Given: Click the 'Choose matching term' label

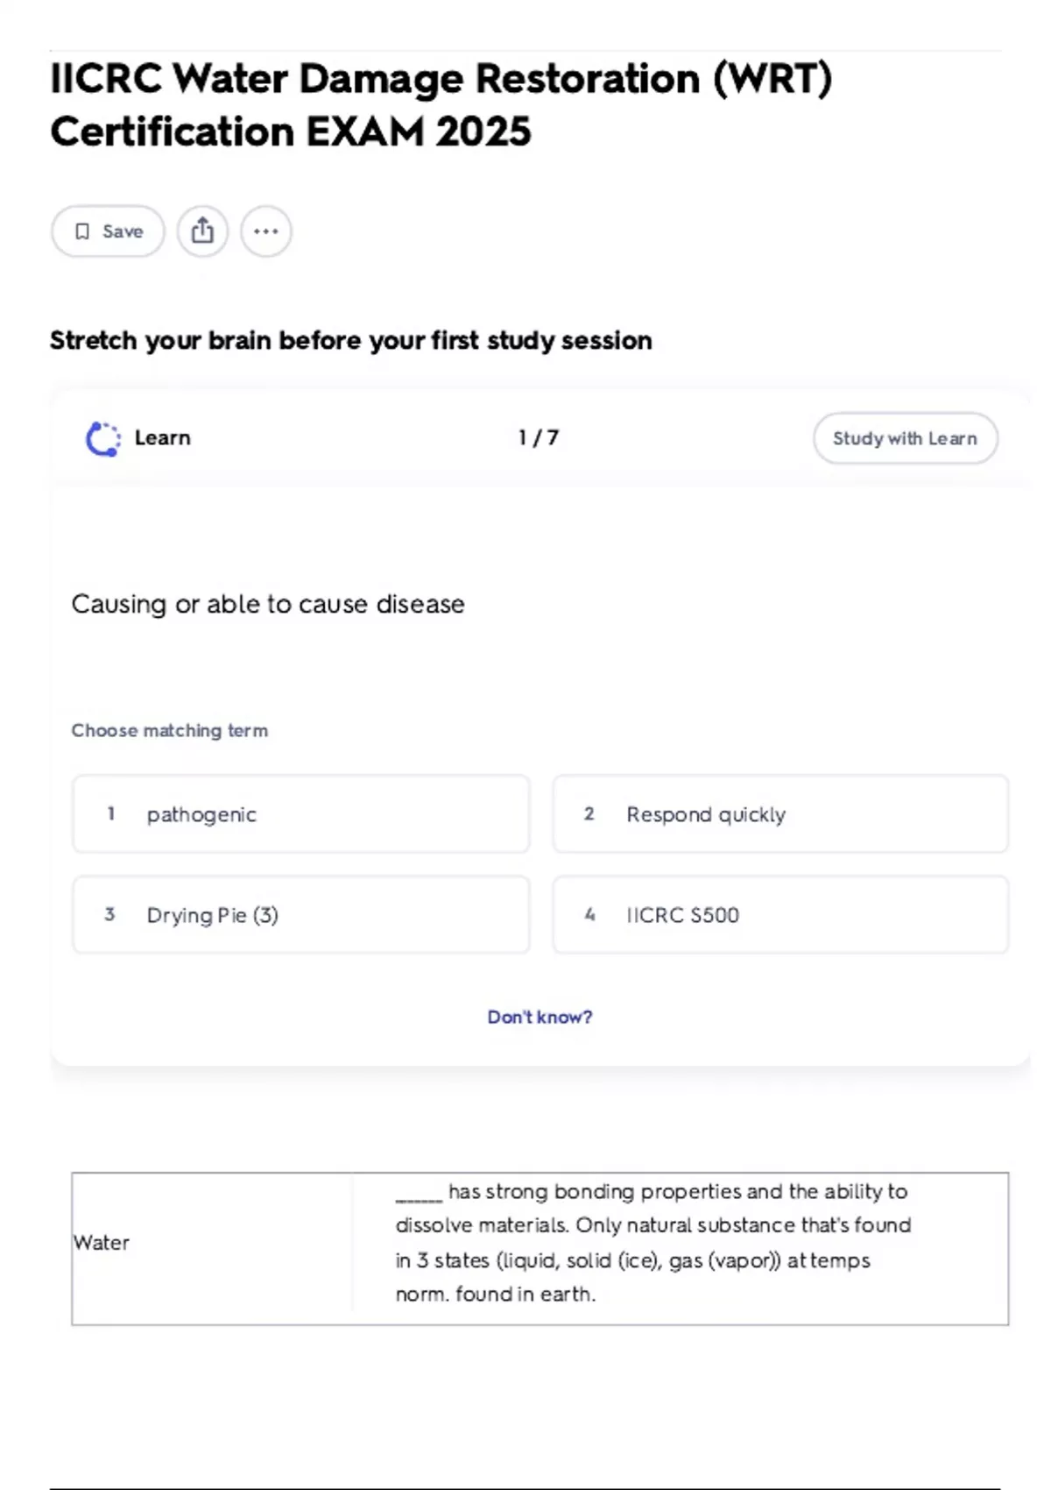Looking at the screenshot, I should [170, 730].
